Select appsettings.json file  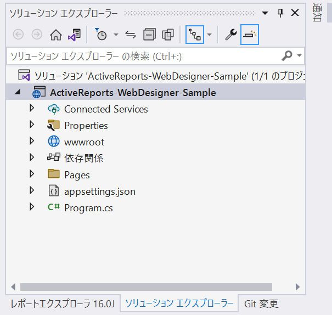tap(100, 192)
